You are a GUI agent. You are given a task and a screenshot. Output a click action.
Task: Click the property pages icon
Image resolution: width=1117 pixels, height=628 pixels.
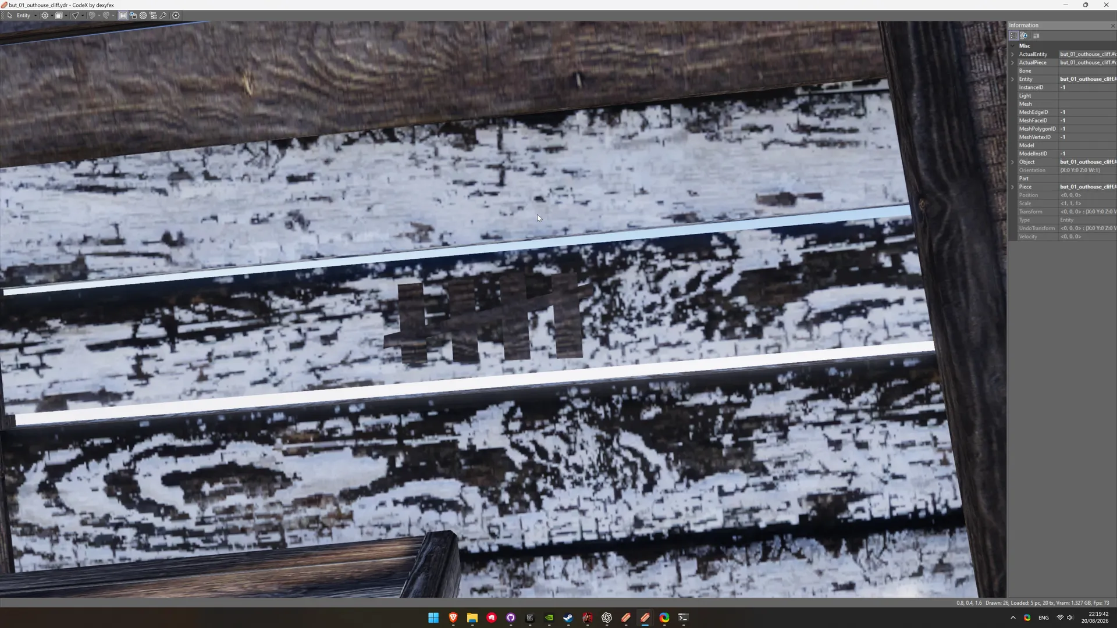click(x=1036, y=35)
